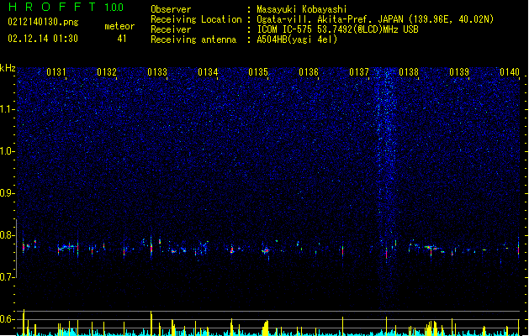
Task: Click the 0139 time marker
Action: click(x=459, y=72)
